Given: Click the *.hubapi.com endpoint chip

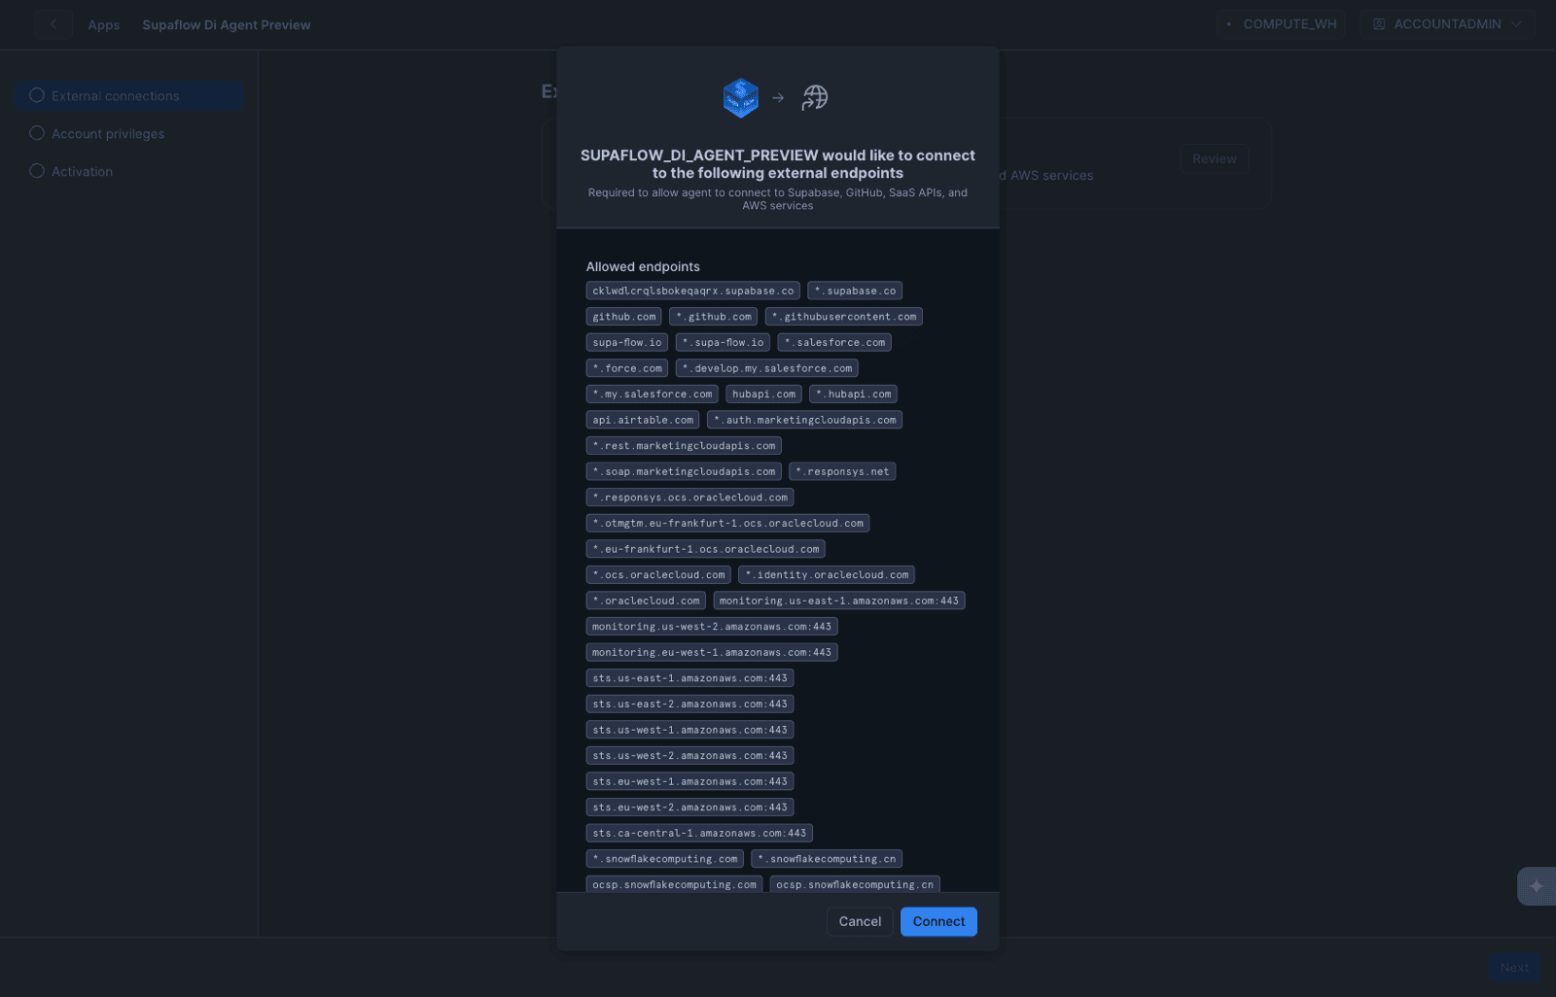Looking at the screenshot, I should pyautogui.click(x=854, y=395).
